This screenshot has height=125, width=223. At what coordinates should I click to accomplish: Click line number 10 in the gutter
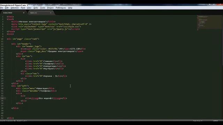(2, 39)
